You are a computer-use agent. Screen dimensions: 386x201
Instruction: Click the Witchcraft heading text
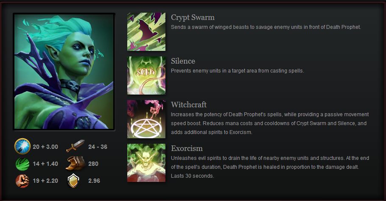[189, 105]
